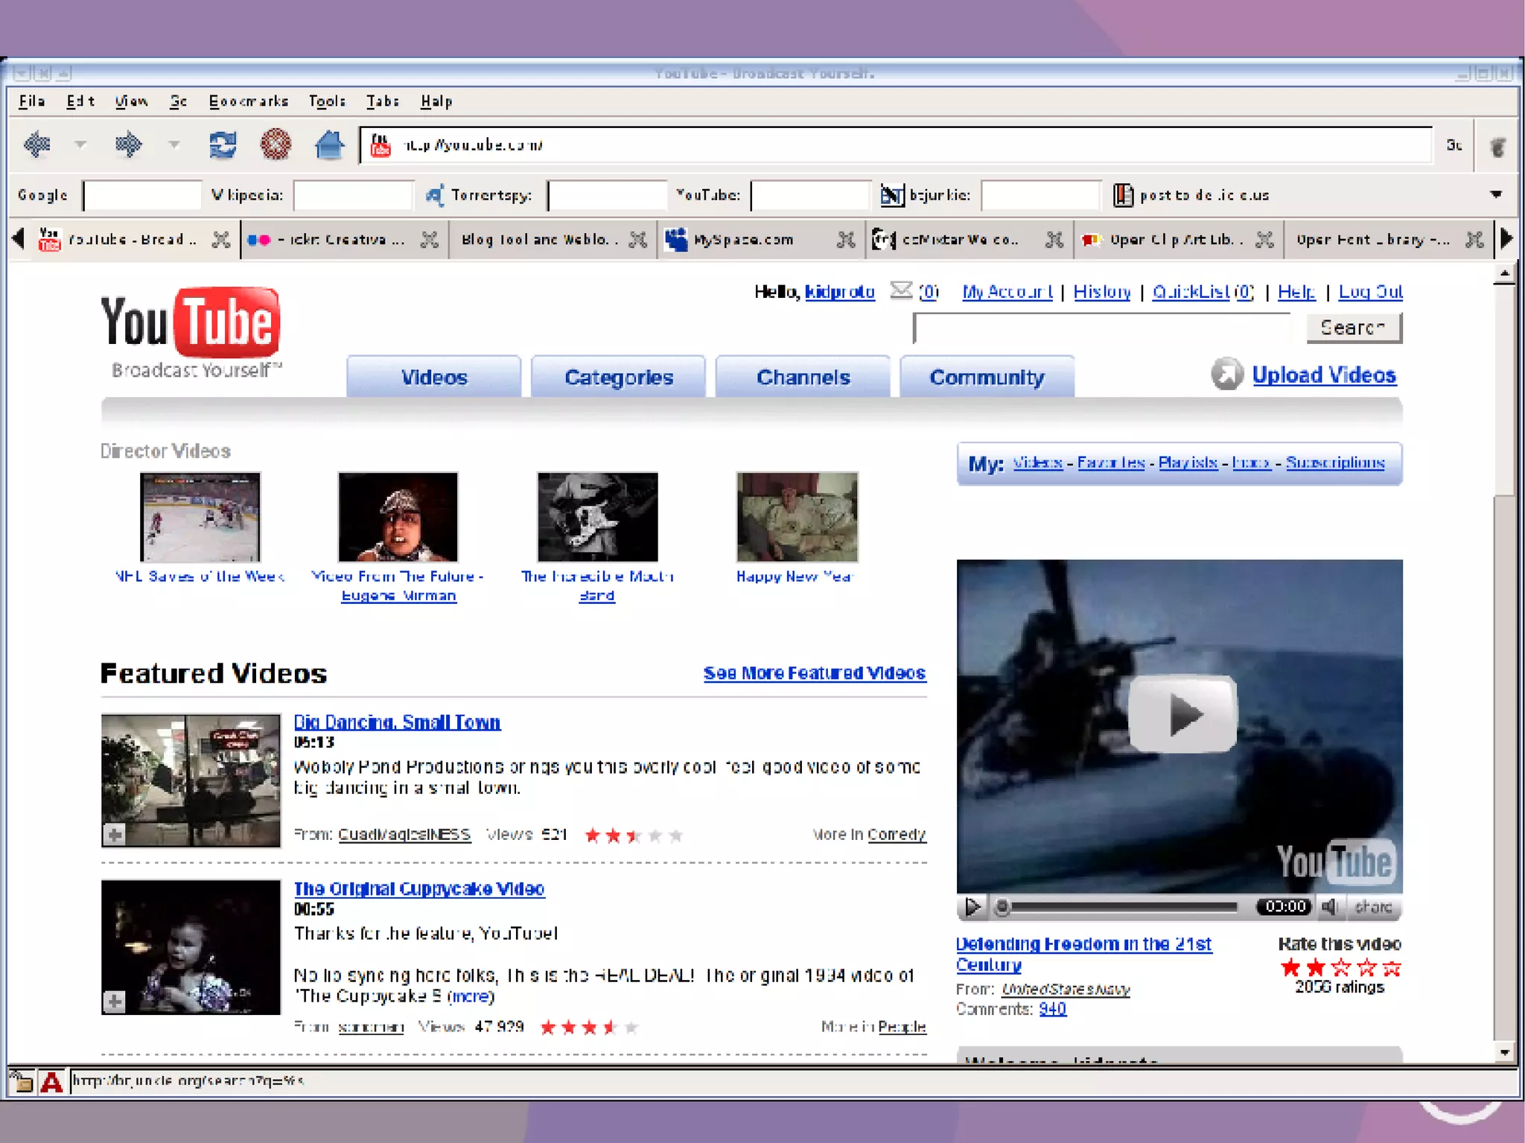The width and height of the screenshot is (1525, 1143).
Task: Open the Bookmarks menu
Action: (248, 101)
